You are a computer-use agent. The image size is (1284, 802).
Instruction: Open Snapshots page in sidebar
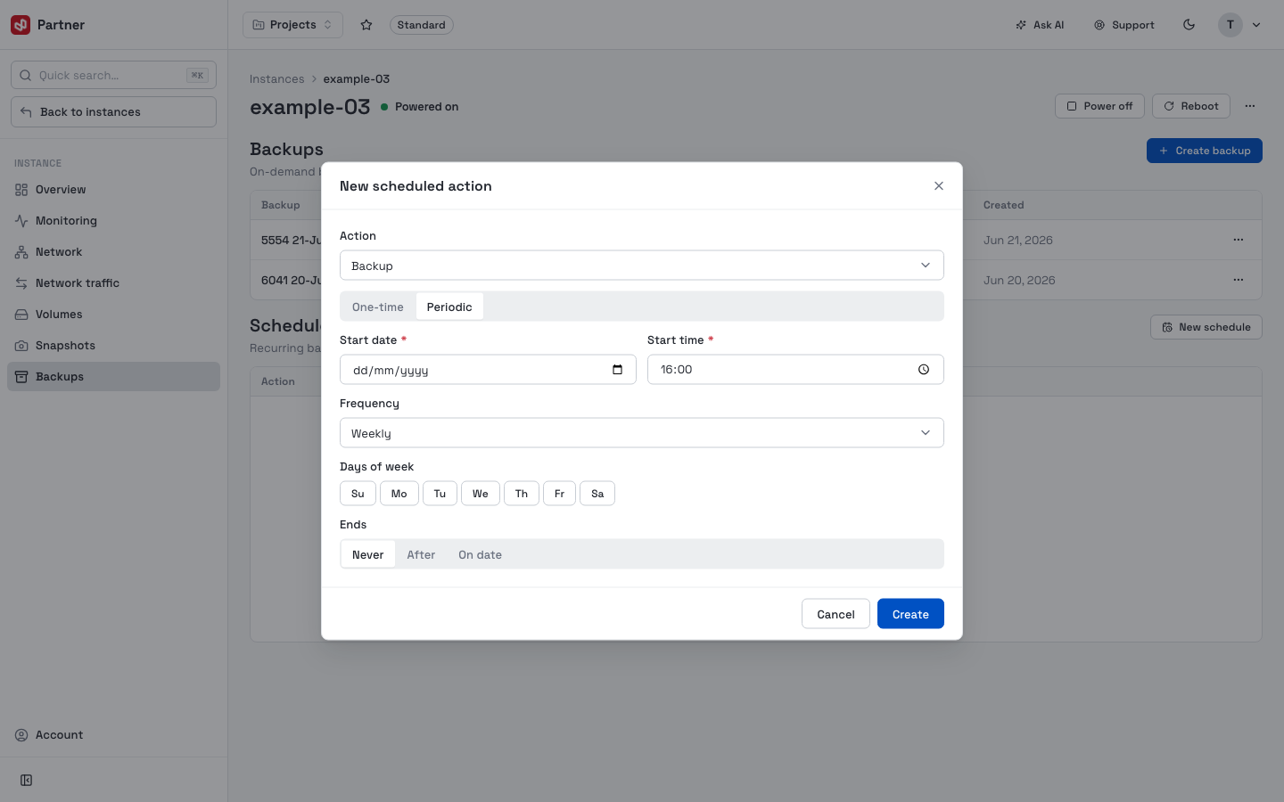coord(113,346)
